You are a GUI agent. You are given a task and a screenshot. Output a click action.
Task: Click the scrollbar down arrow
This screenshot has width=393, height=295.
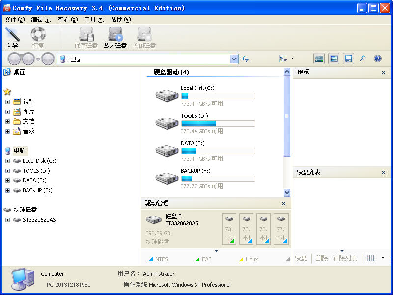click(x=287, y=192)
